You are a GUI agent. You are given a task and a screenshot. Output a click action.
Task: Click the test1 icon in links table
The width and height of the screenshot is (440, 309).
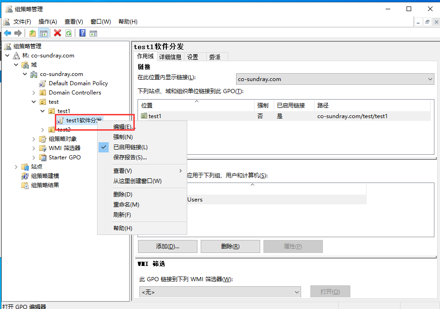(144, 116)
